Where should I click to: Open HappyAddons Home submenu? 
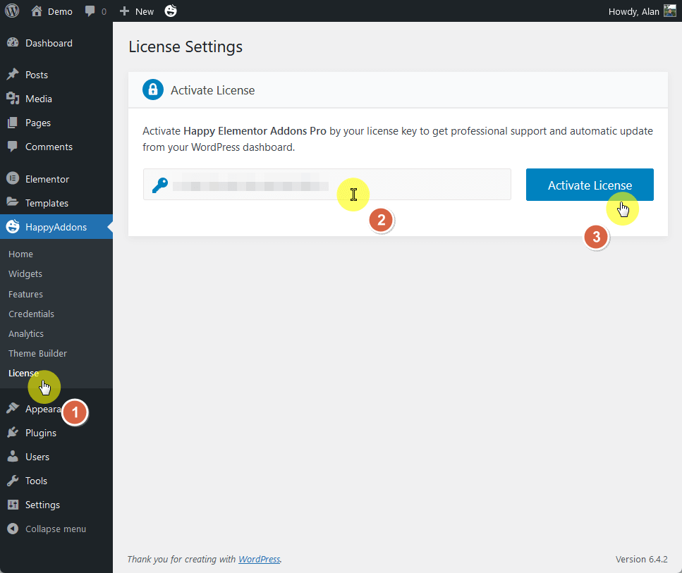pyautogui.click(x=20, y=254)
